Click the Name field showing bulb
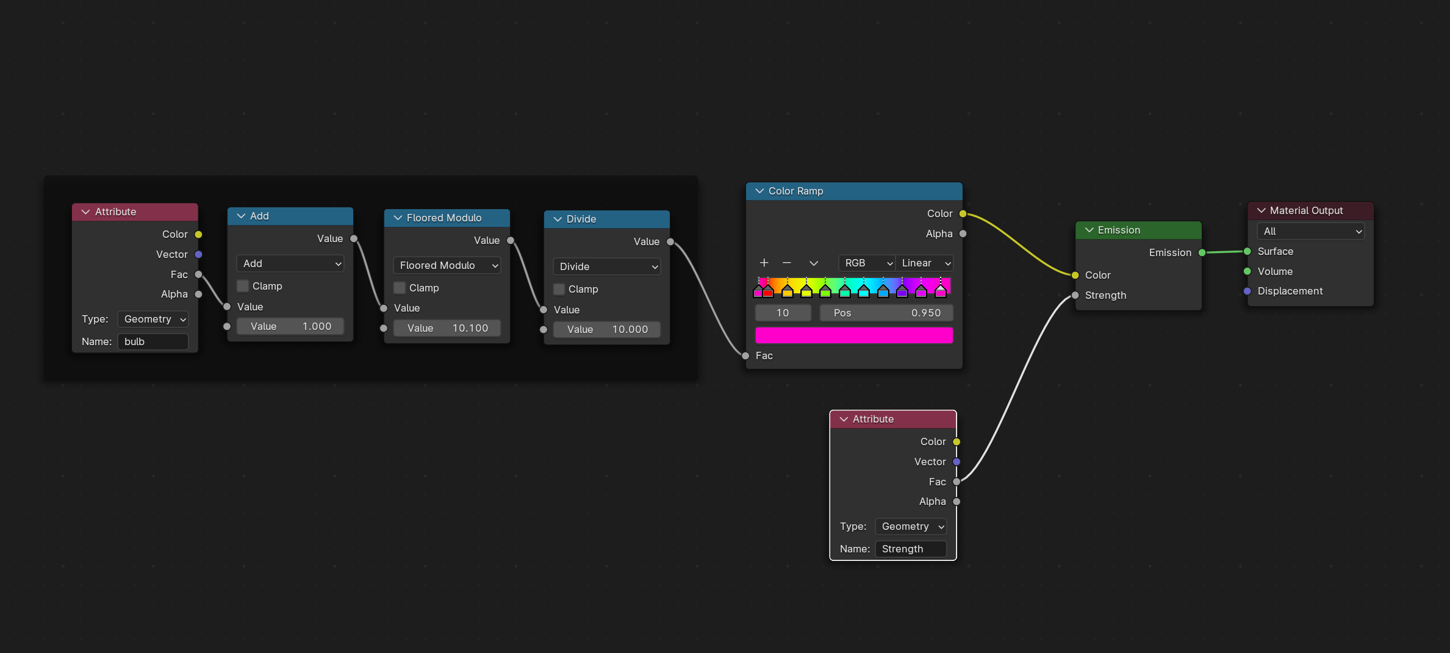 click(x=153, y=341)
